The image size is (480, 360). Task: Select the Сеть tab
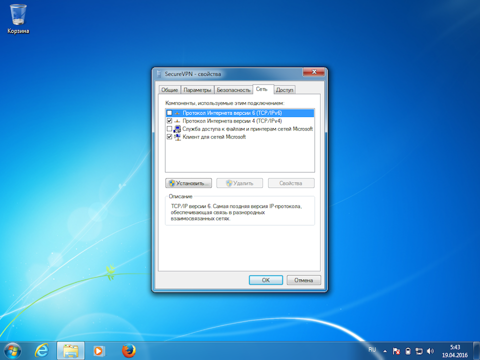coord(262,89)
